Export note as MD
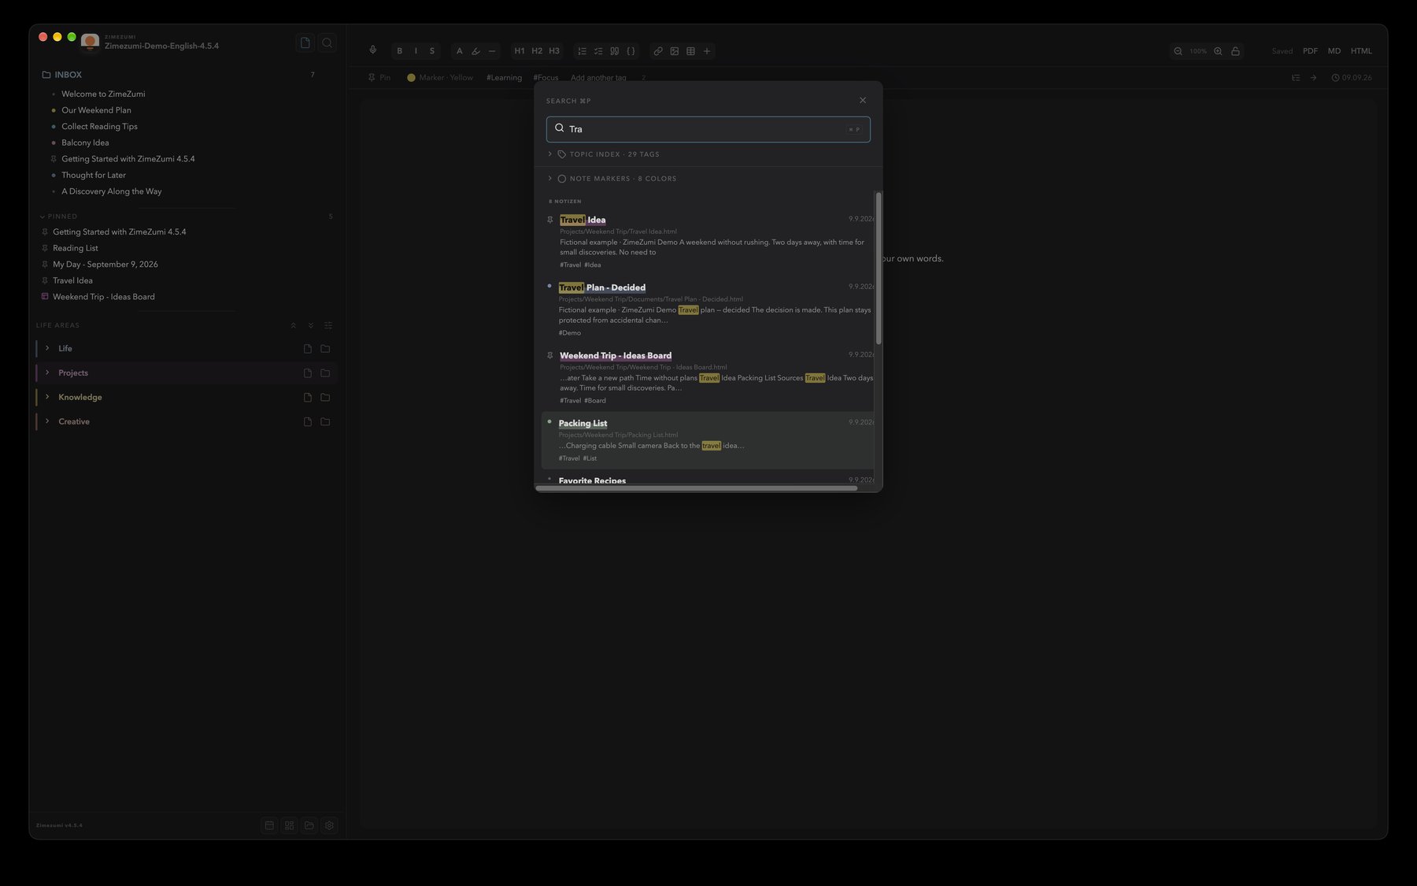This screenshot has height=886, width=1417. click(1334, 50)
